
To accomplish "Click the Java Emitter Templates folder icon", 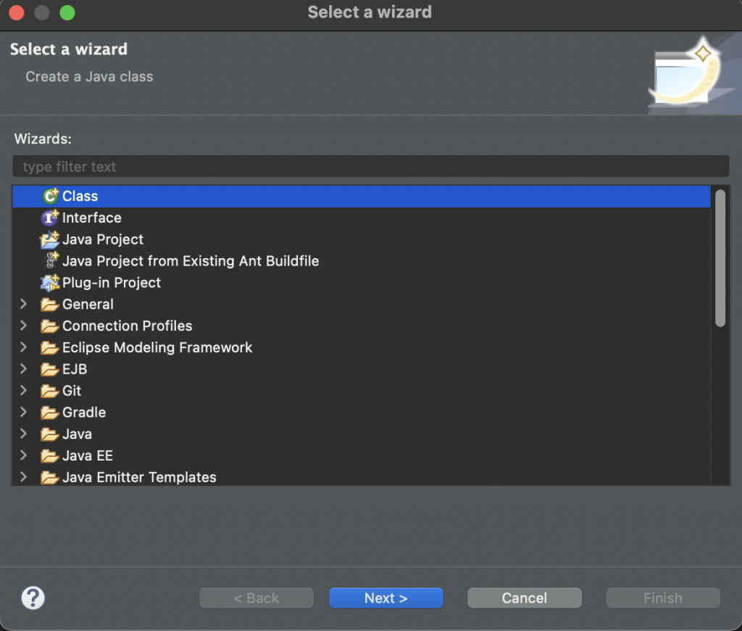I will 50,477.
